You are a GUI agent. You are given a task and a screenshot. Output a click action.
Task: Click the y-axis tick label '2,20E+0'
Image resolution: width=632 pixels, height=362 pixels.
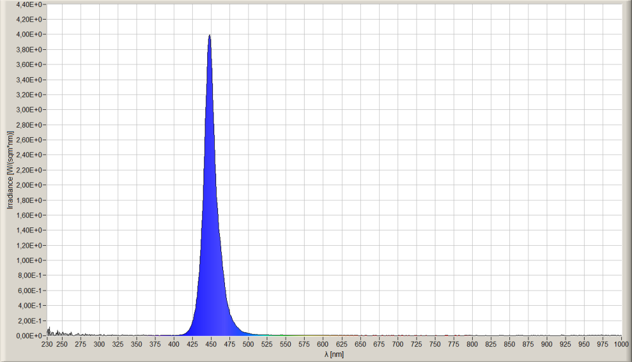(x=30, y=170)
